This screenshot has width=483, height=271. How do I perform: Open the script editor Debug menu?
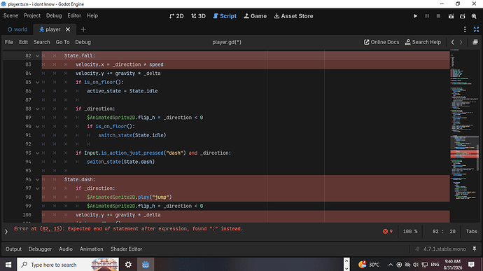point(83,42)
